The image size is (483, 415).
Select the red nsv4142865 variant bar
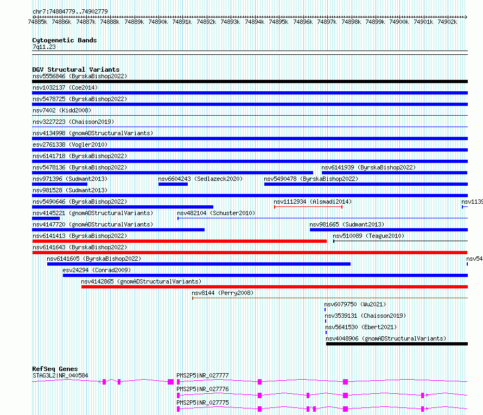click(275, 287)
